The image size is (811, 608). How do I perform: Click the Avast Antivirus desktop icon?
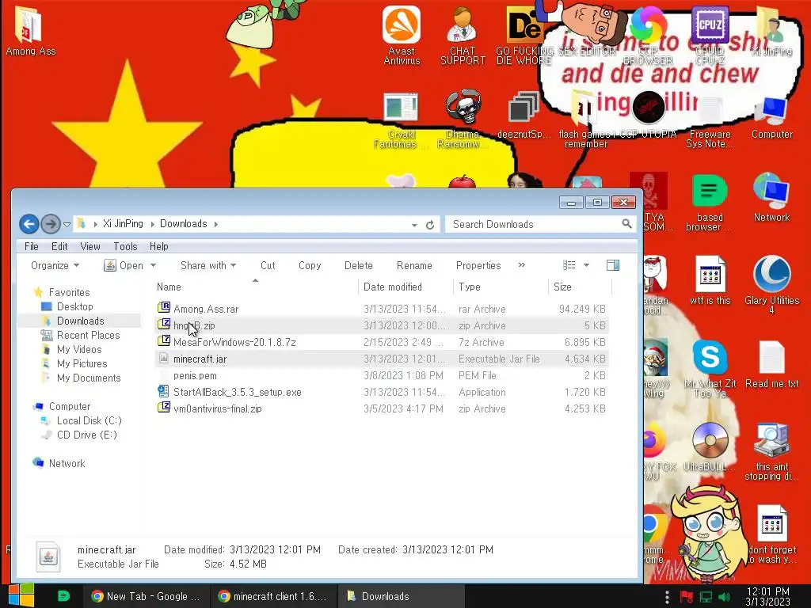(x=402, y=36)
